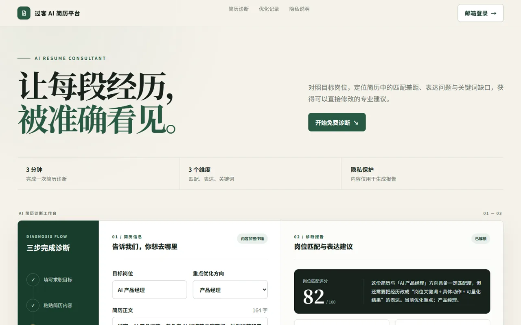Click the 164 字 character count
Image resolution: width=521 pixels, height=325 pixels.
coord(260,310)
